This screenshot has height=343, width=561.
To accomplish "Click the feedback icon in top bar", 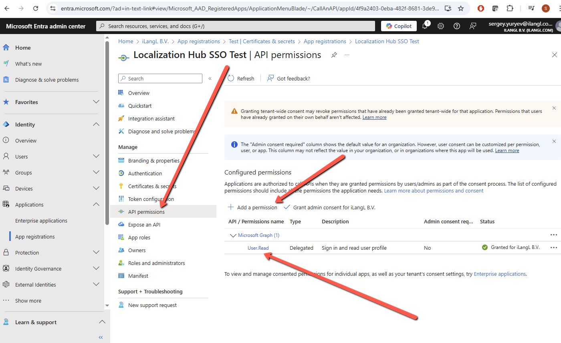I will (473, 26).
